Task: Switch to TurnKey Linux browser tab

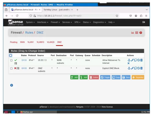Action: 57,10
